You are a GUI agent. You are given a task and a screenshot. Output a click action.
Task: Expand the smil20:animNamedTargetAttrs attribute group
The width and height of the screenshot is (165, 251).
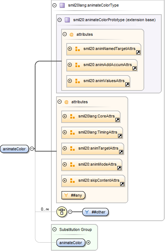70,49
